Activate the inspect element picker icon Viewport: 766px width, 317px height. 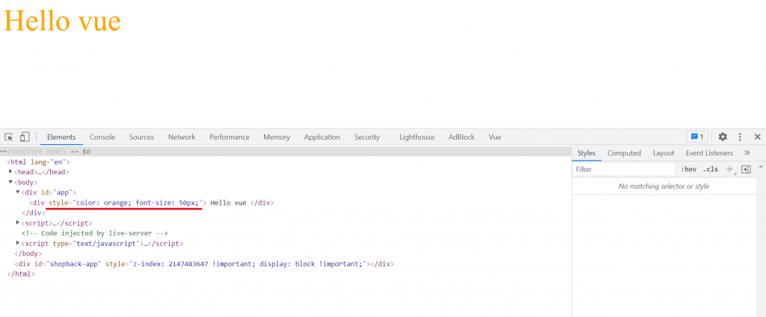click(x=9, y=137)
